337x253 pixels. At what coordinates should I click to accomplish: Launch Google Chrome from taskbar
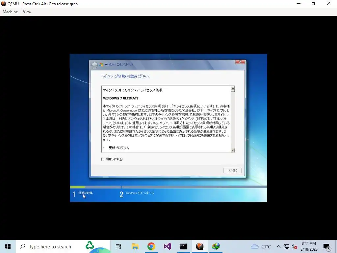[x=151, y=246]
